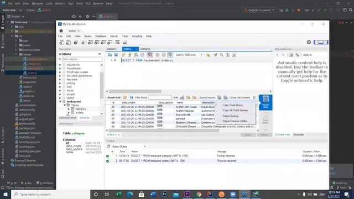Click the create stored procedure toolbar icon
The height and width of the screenshot is (199, 354).
tap(103, 42)
